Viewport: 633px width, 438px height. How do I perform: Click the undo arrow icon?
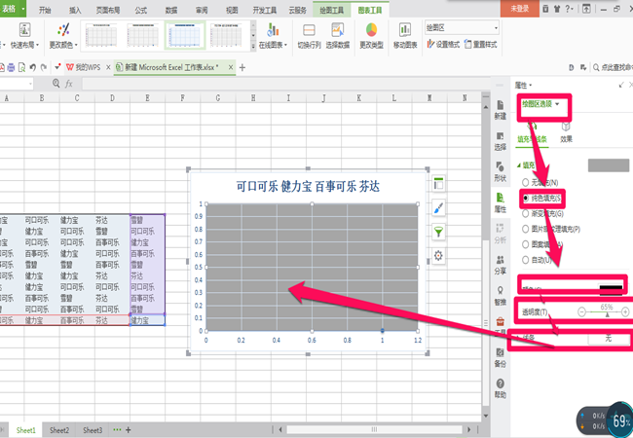33,67
